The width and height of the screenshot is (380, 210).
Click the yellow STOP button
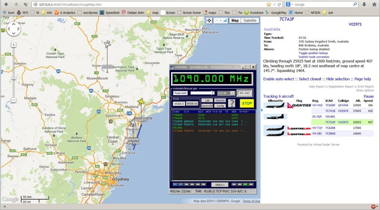(247, 103)
